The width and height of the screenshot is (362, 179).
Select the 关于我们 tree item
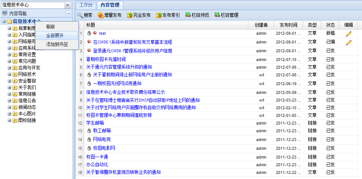(x=27, y=87)
